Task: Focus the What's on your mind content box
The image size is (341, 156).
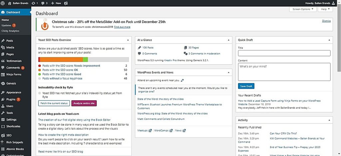Action: pos(284,72)
